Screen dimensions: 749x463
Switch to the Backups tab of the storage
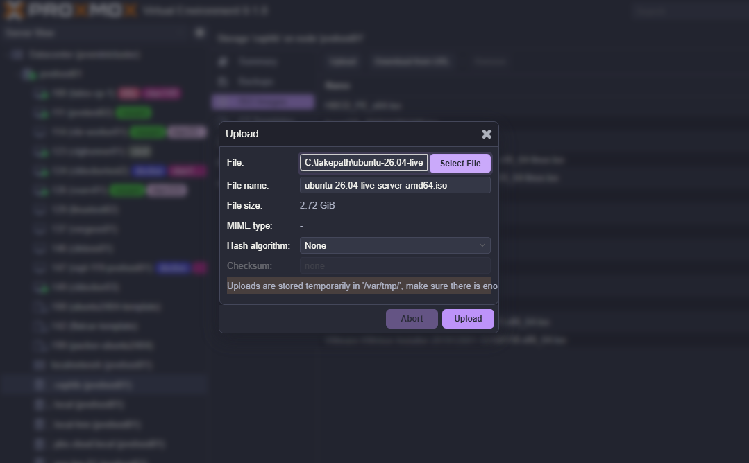(x=255, y=82)
